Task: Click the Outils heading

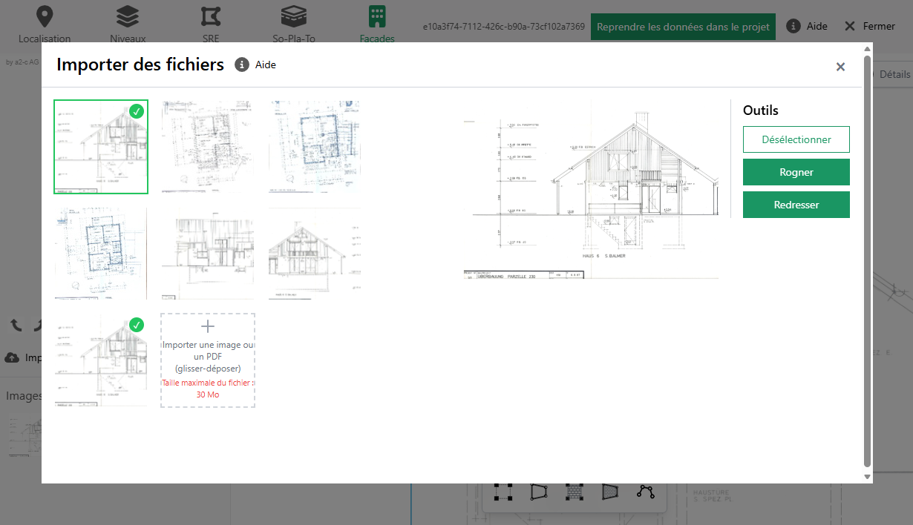Action: (x=761, y=110)
